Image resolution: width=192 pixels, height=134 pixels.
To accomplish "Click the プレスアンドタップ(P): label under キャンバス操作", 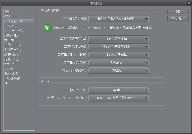I will click(74, 70).
